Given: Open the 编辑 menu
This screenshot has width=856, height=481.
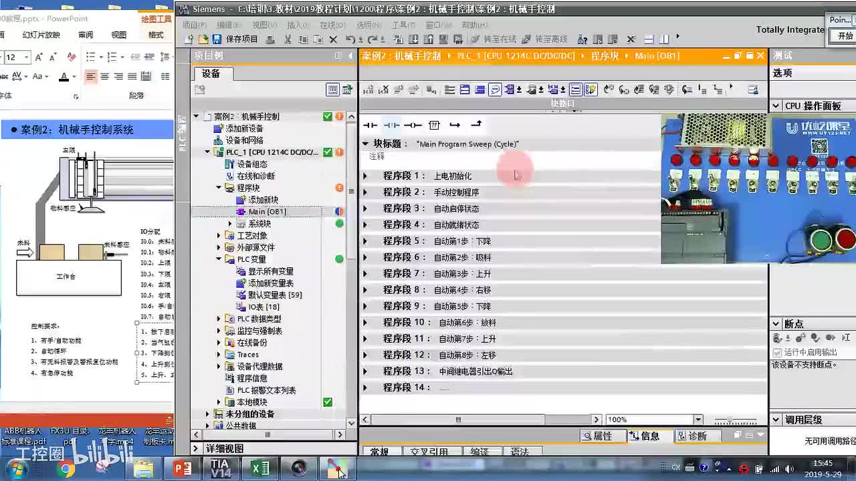Looking at the screenshot, I should tap(228, 25).
